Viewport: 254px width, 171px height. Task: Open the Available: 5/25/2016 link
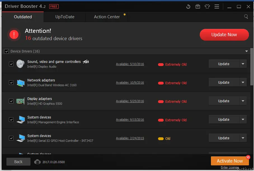click(x=130, y=101)
